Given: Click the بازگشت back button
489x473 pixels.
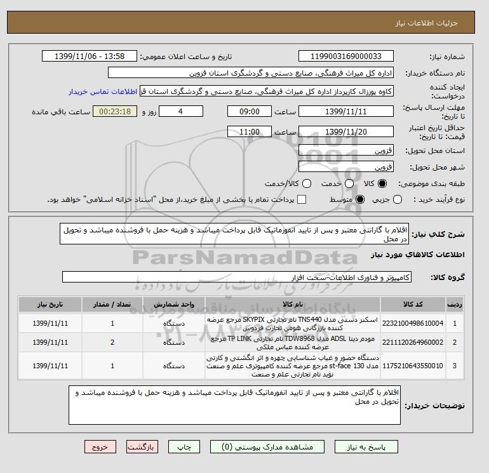Looking at the screenshot, I should [142, 447].
